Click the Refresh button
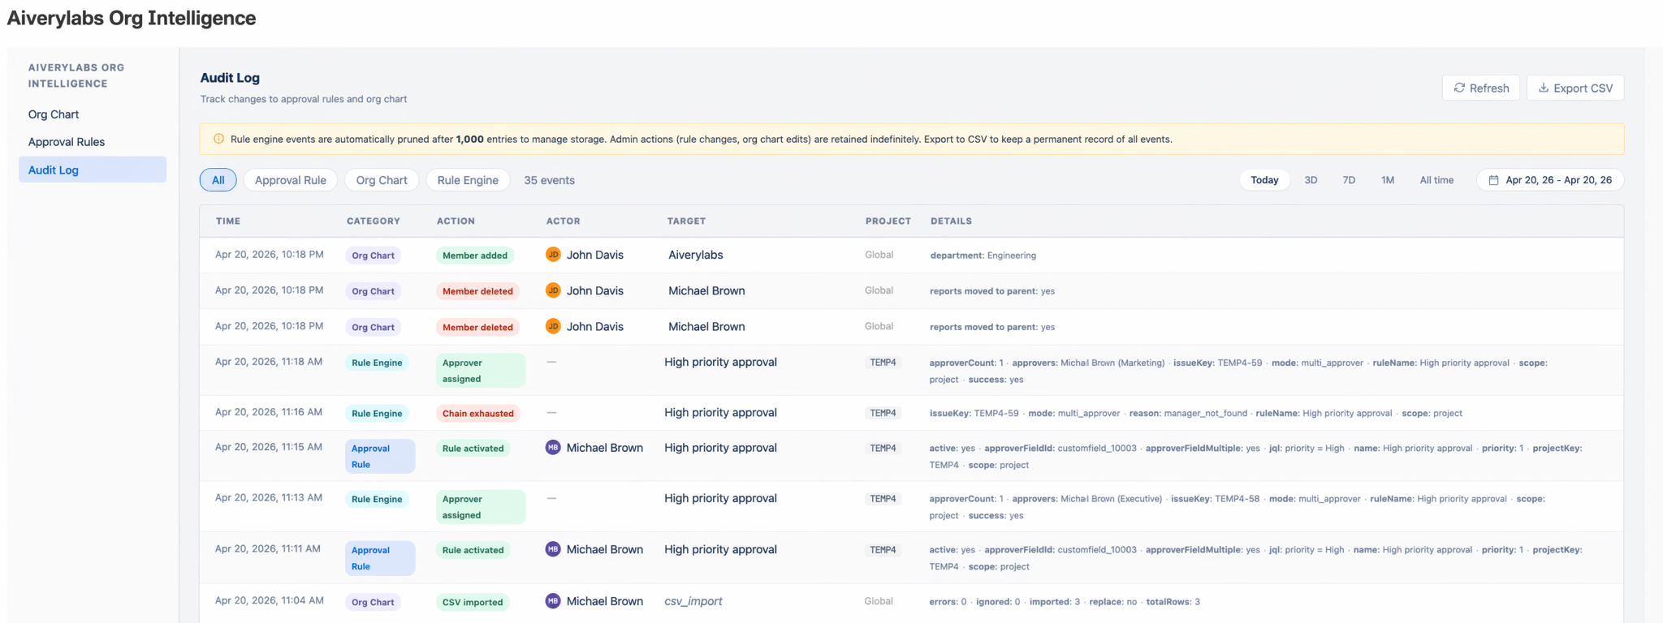 click(x=1481, y=88)
